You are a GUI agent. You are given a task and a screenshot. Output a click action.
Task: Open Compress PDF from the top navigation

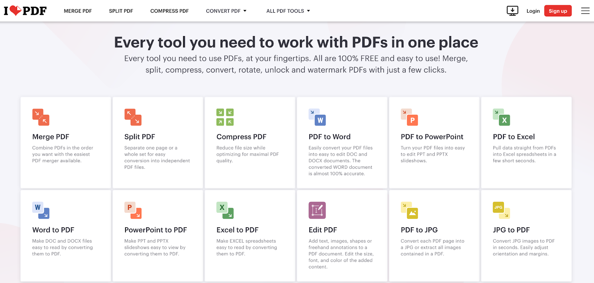(169, 11)
